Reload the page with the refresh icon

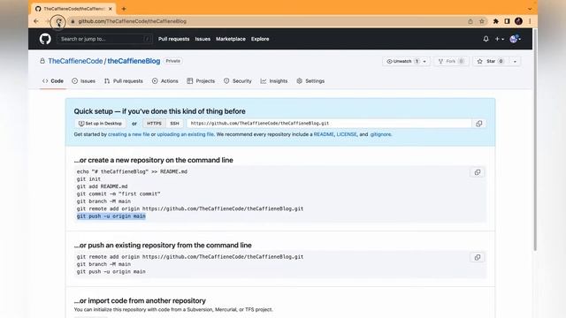click(x=58, y=21)
